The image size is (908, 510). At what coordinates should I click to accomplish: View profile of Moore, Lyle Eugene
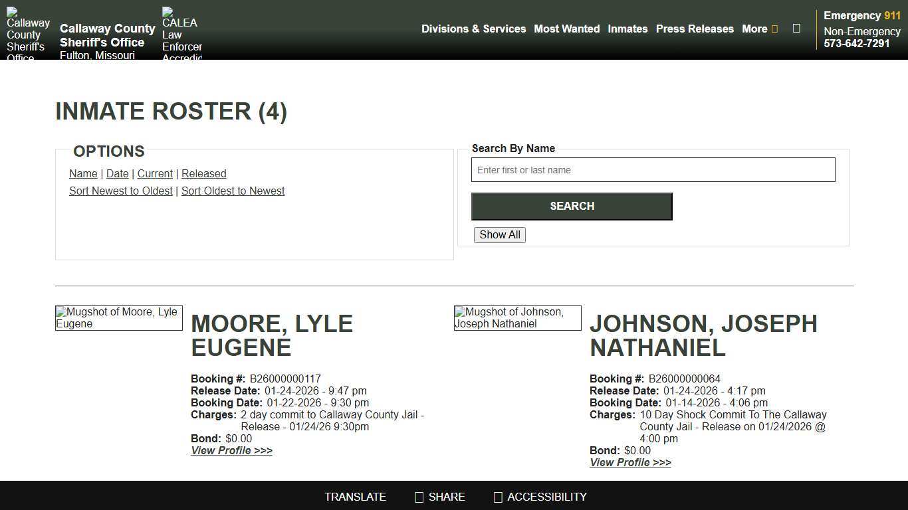tap(231, 450)
